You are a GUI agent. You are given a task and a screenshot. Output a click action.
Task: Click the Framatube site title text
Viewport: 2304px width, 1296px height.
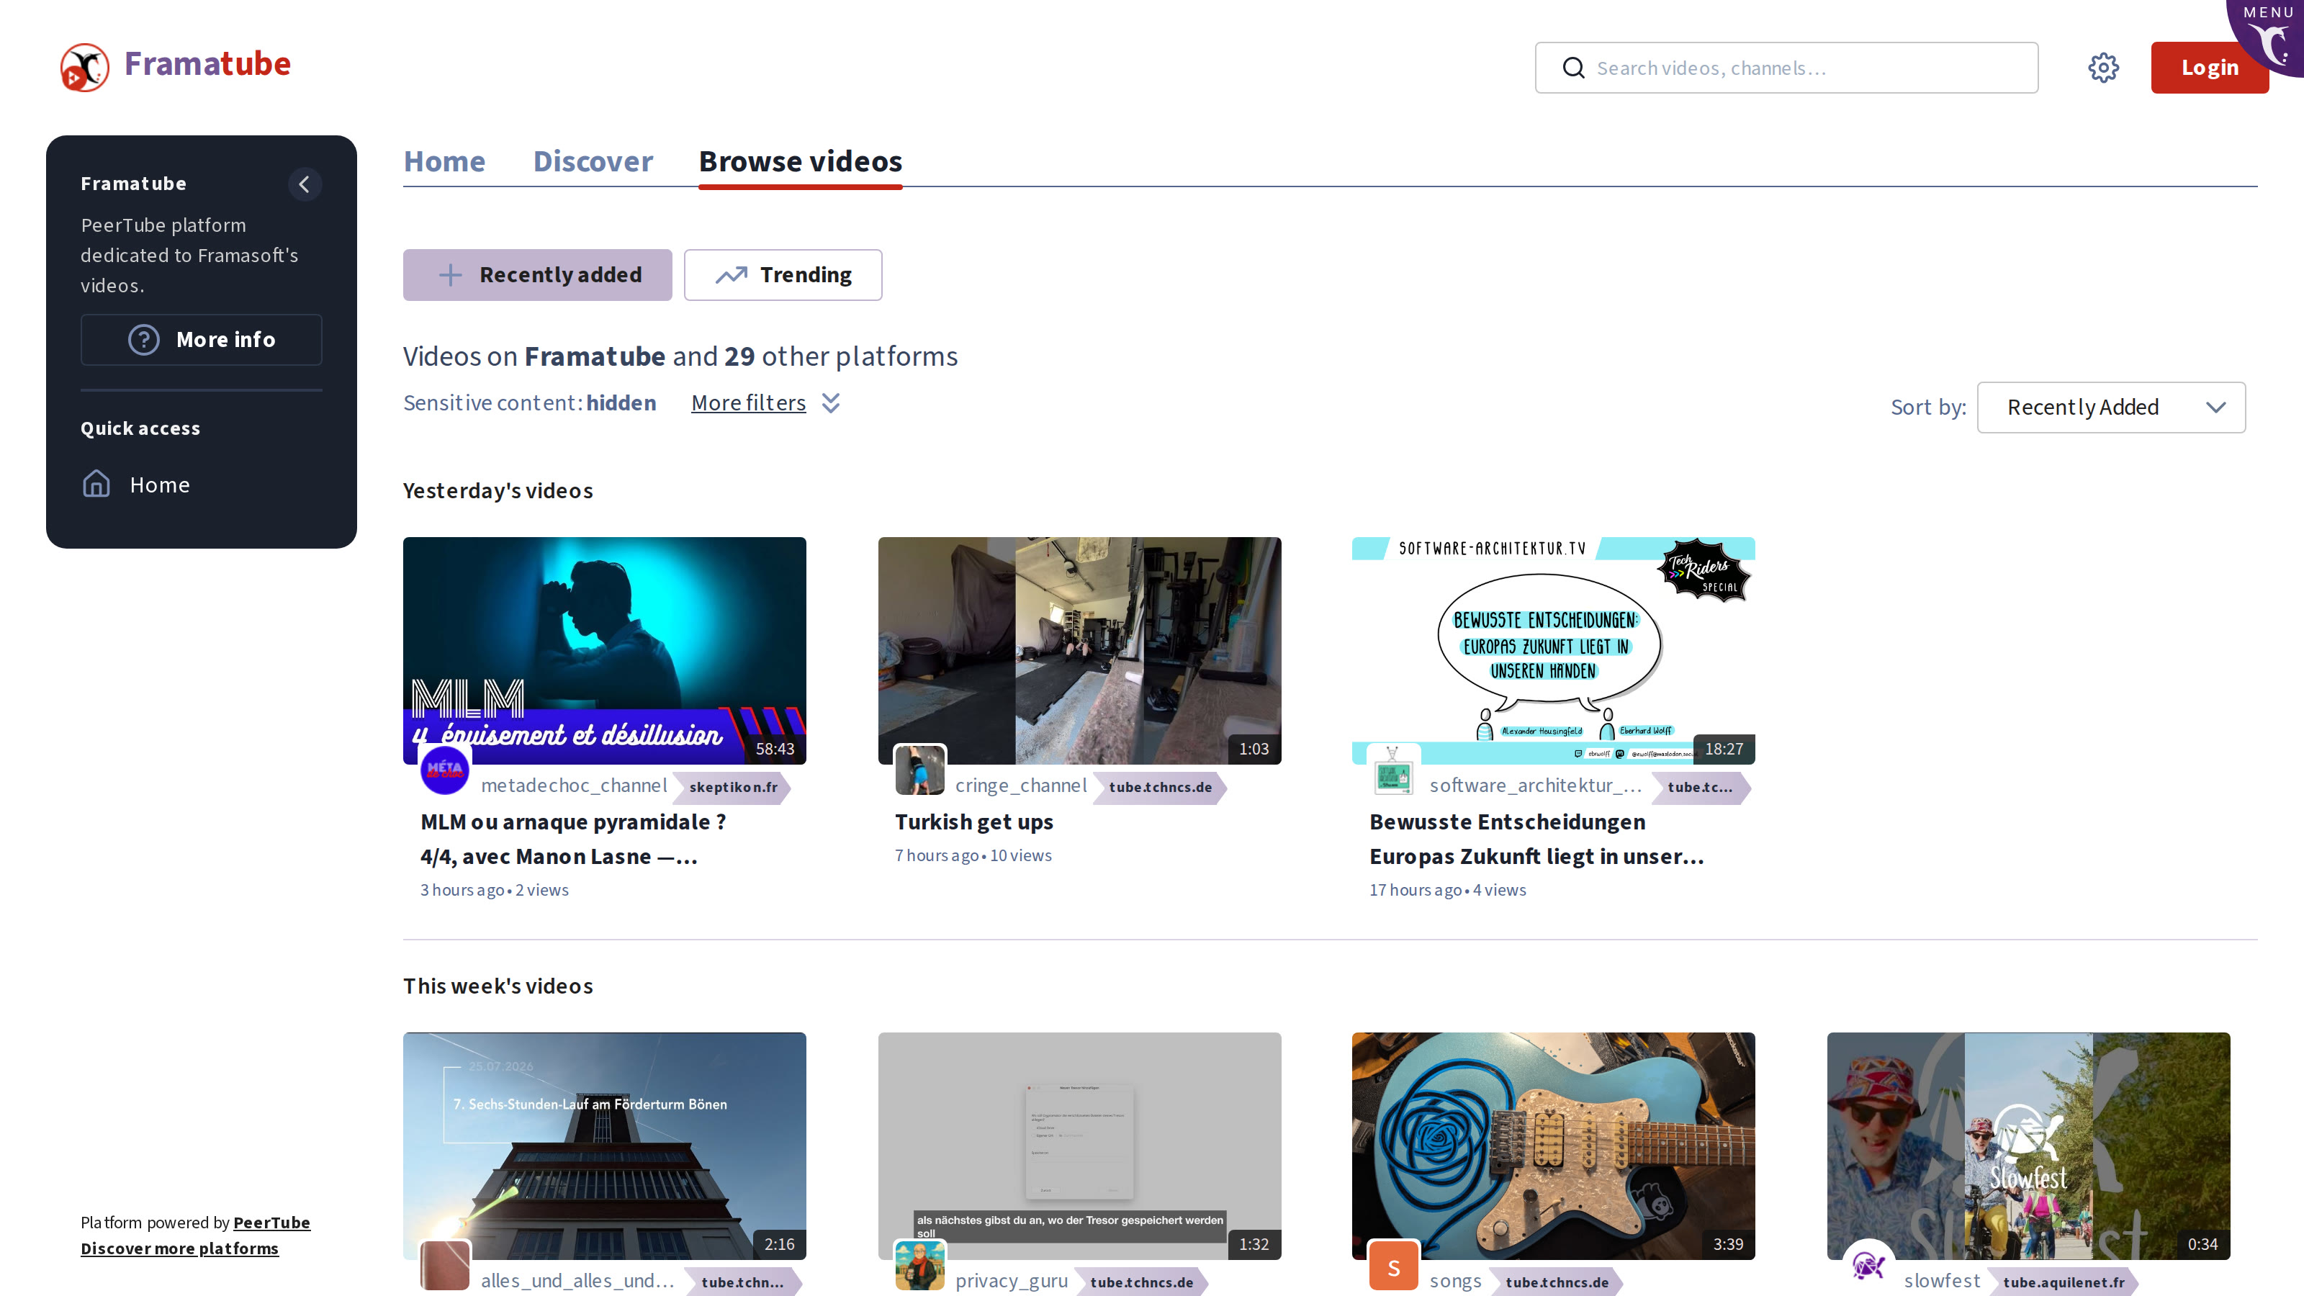[207, 64]
